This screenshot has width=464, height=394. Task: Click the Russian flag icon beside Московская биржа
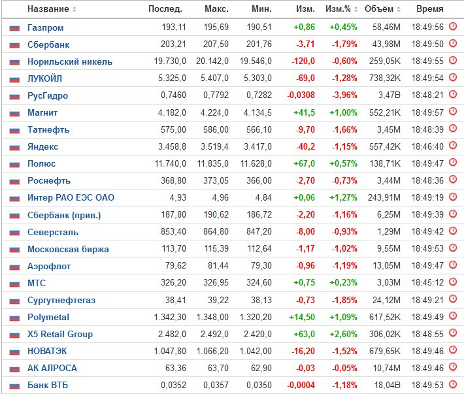point(14,250)
